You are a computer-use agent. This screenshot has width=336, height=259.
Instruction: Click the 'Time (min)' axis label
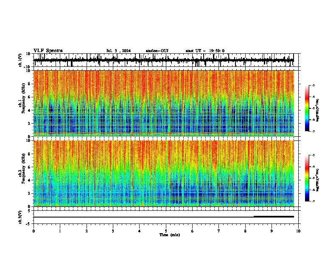pyautogui.click(x=170, y=235)
